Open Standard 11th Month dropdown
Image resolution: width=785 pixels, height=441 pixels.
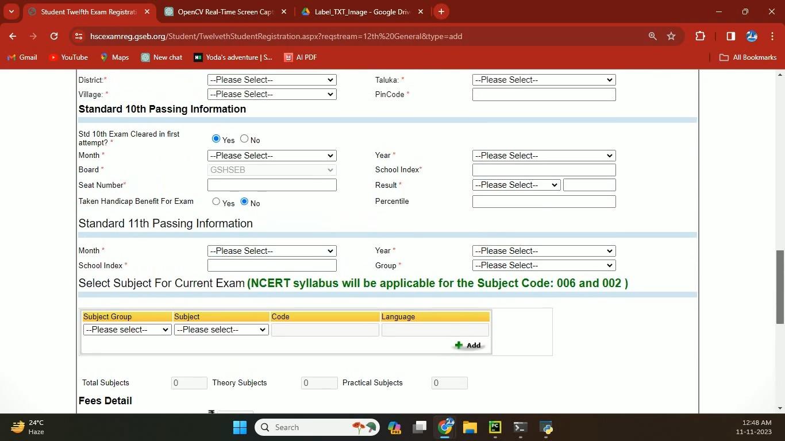pyautogui.click(x=272, y=251)
